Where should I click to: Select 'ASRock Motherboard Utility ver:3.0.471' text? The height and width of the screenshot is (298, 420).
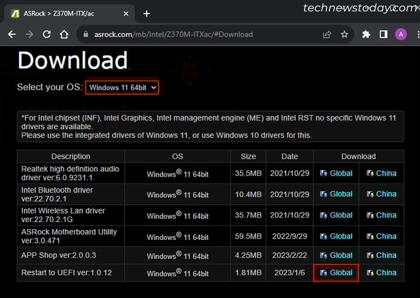69,236
